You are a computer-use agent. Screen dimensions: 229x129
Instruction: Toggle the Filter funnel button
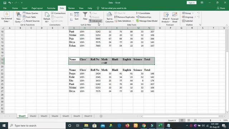pyautogui.click(x=85, y=16)
